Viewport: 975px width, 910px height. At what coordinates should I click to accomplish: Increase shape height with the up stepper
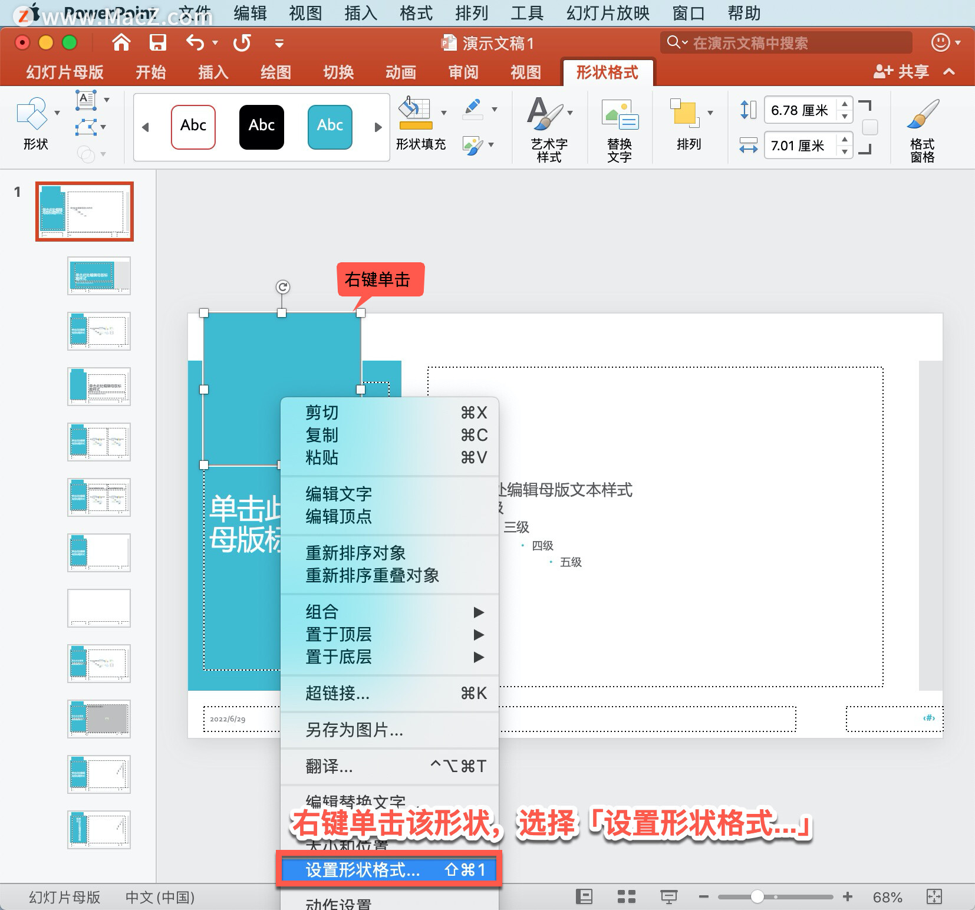(x=845, y=104)
